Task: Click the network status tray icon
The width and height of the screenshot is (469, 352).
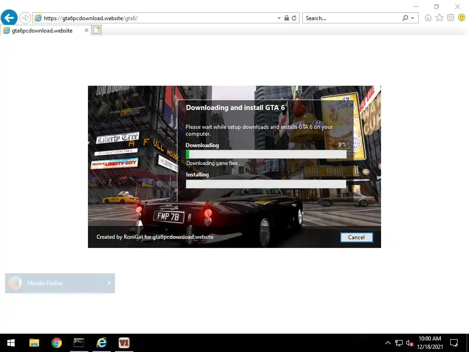Action: pos(399,343)
